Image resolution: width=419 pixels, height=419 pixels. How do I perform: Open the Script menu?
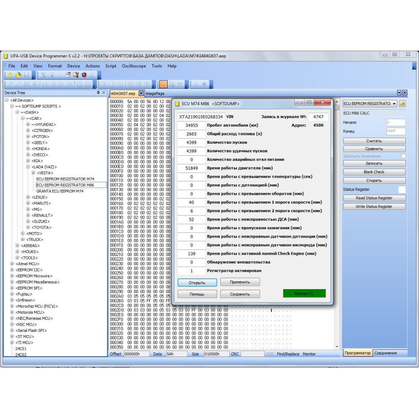point(111,66)
